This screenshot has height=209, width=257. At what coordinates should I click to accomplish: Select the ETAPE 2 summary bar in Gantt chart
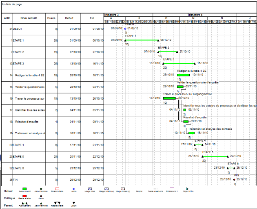[x=168, y=52]
